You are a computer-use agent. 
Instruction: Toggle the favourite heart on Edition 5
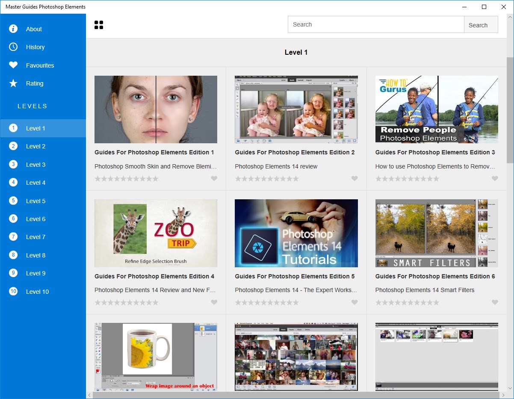(354, 302)
